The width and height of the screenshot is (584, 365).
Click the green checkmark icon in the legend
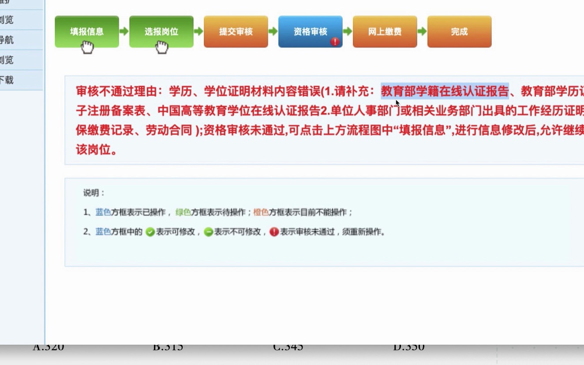click(150, 232)
